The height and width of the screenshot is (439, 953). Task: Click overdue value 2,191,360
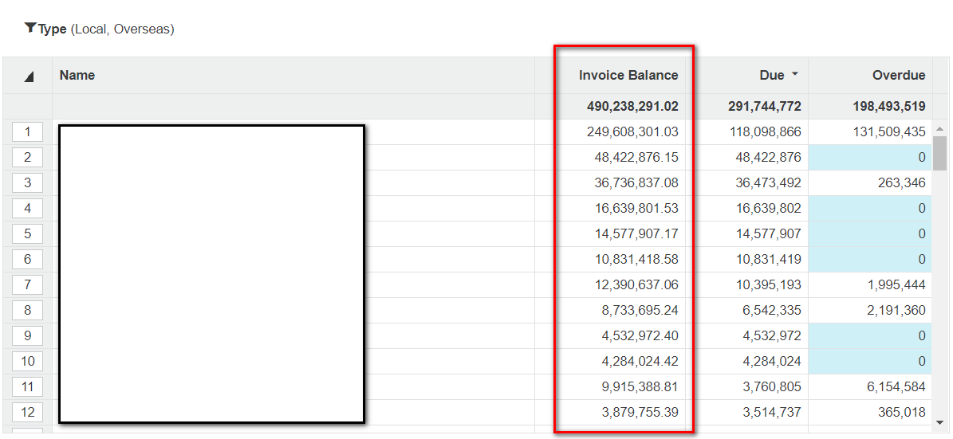897,310
